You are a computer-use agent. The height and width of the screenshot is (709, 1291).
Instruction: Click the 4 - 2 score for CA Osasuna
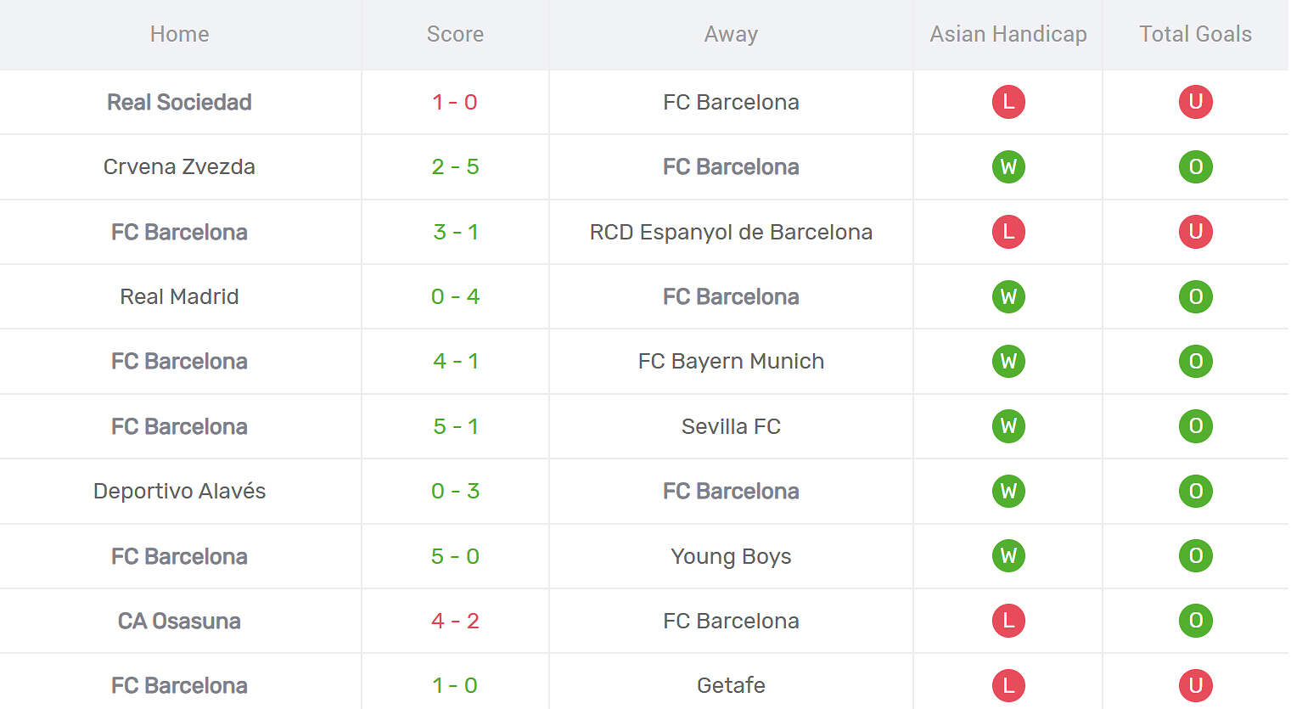(455, 622)
